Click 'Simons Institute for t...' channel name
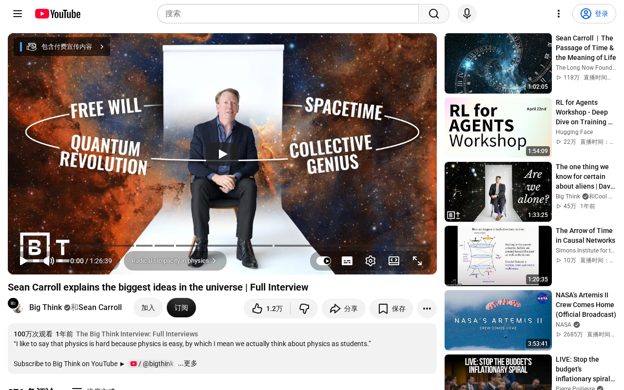Viewport: 624px width, 390px height. coord(585,251)
